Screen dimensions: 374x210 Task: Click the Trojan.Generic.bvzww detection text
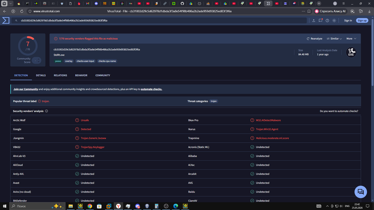(x=94, y=138)
